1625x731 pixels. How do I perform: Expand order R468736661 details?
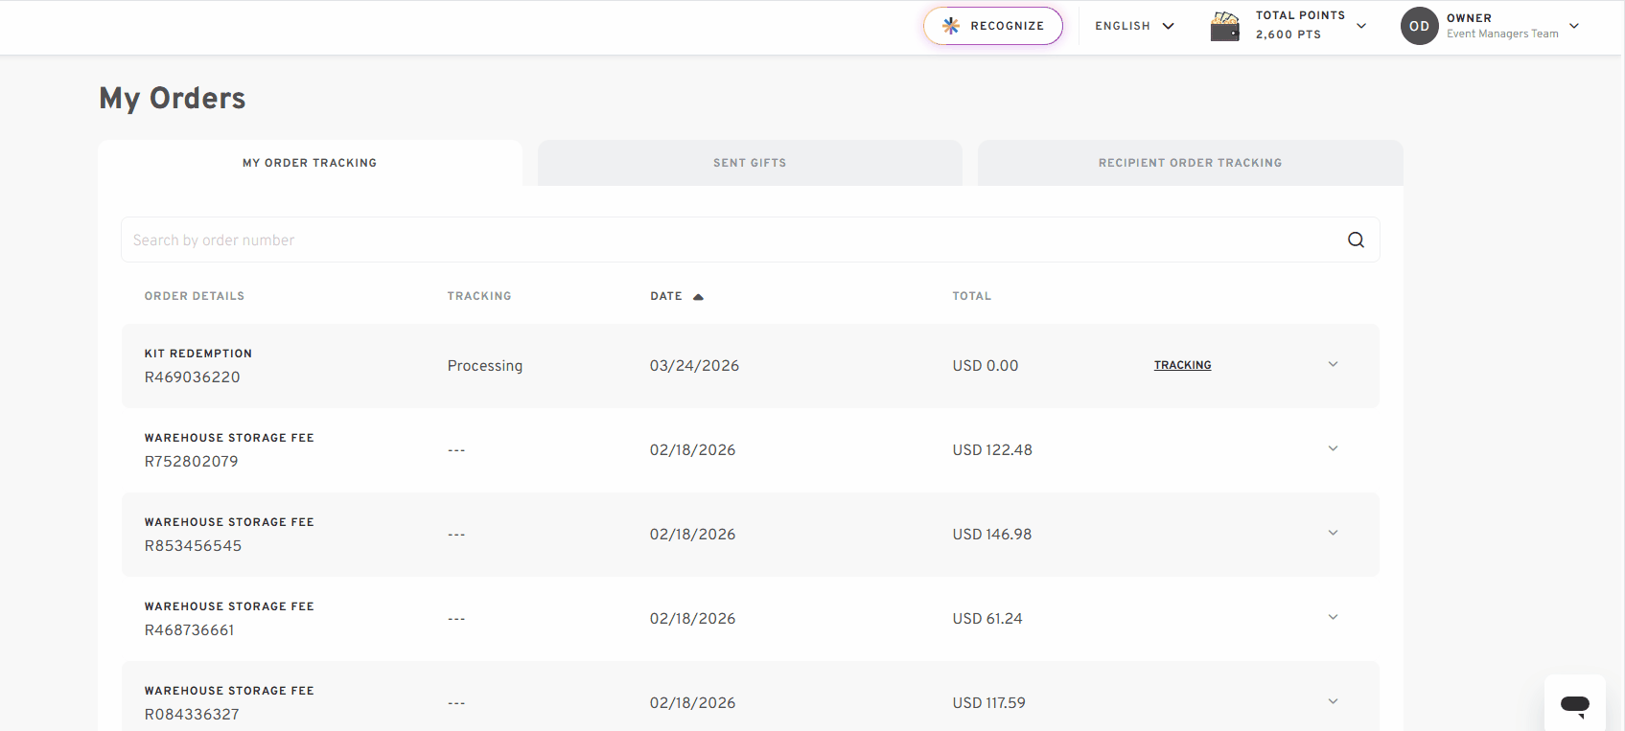click(x=1333, y=617)
